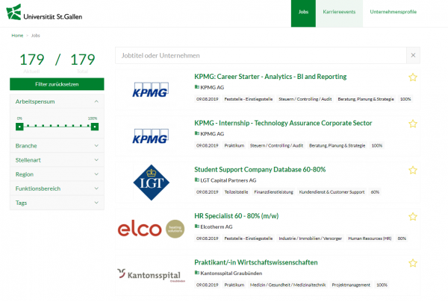The image size is (448, 301).
Task: Click the elco heating solutions logo
Action: 151,229
